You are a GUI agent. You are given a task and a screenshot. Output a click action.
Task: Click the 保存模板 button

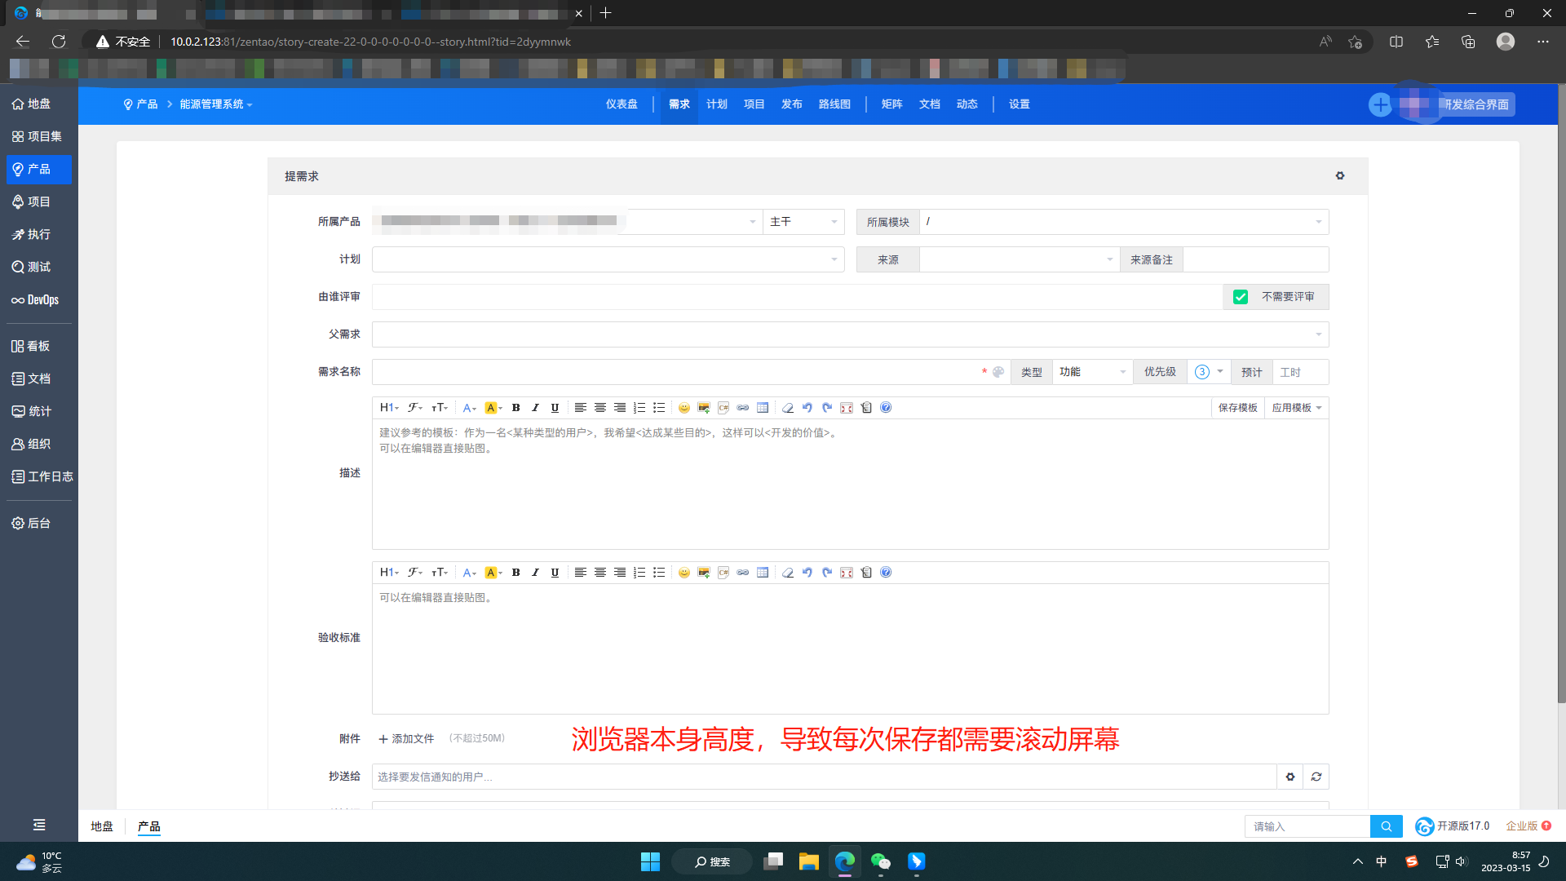(1237, 408)
